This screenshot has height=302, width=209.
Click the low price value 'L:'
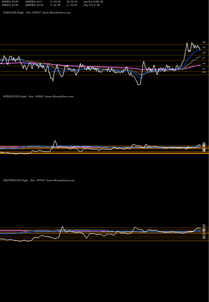(72, 5)
